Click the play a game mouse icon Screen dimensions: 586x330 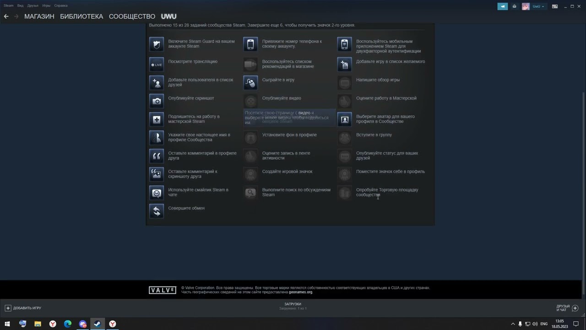250,82
